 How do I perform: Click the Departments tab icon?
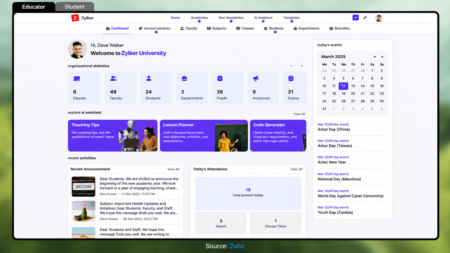(295, 28)
